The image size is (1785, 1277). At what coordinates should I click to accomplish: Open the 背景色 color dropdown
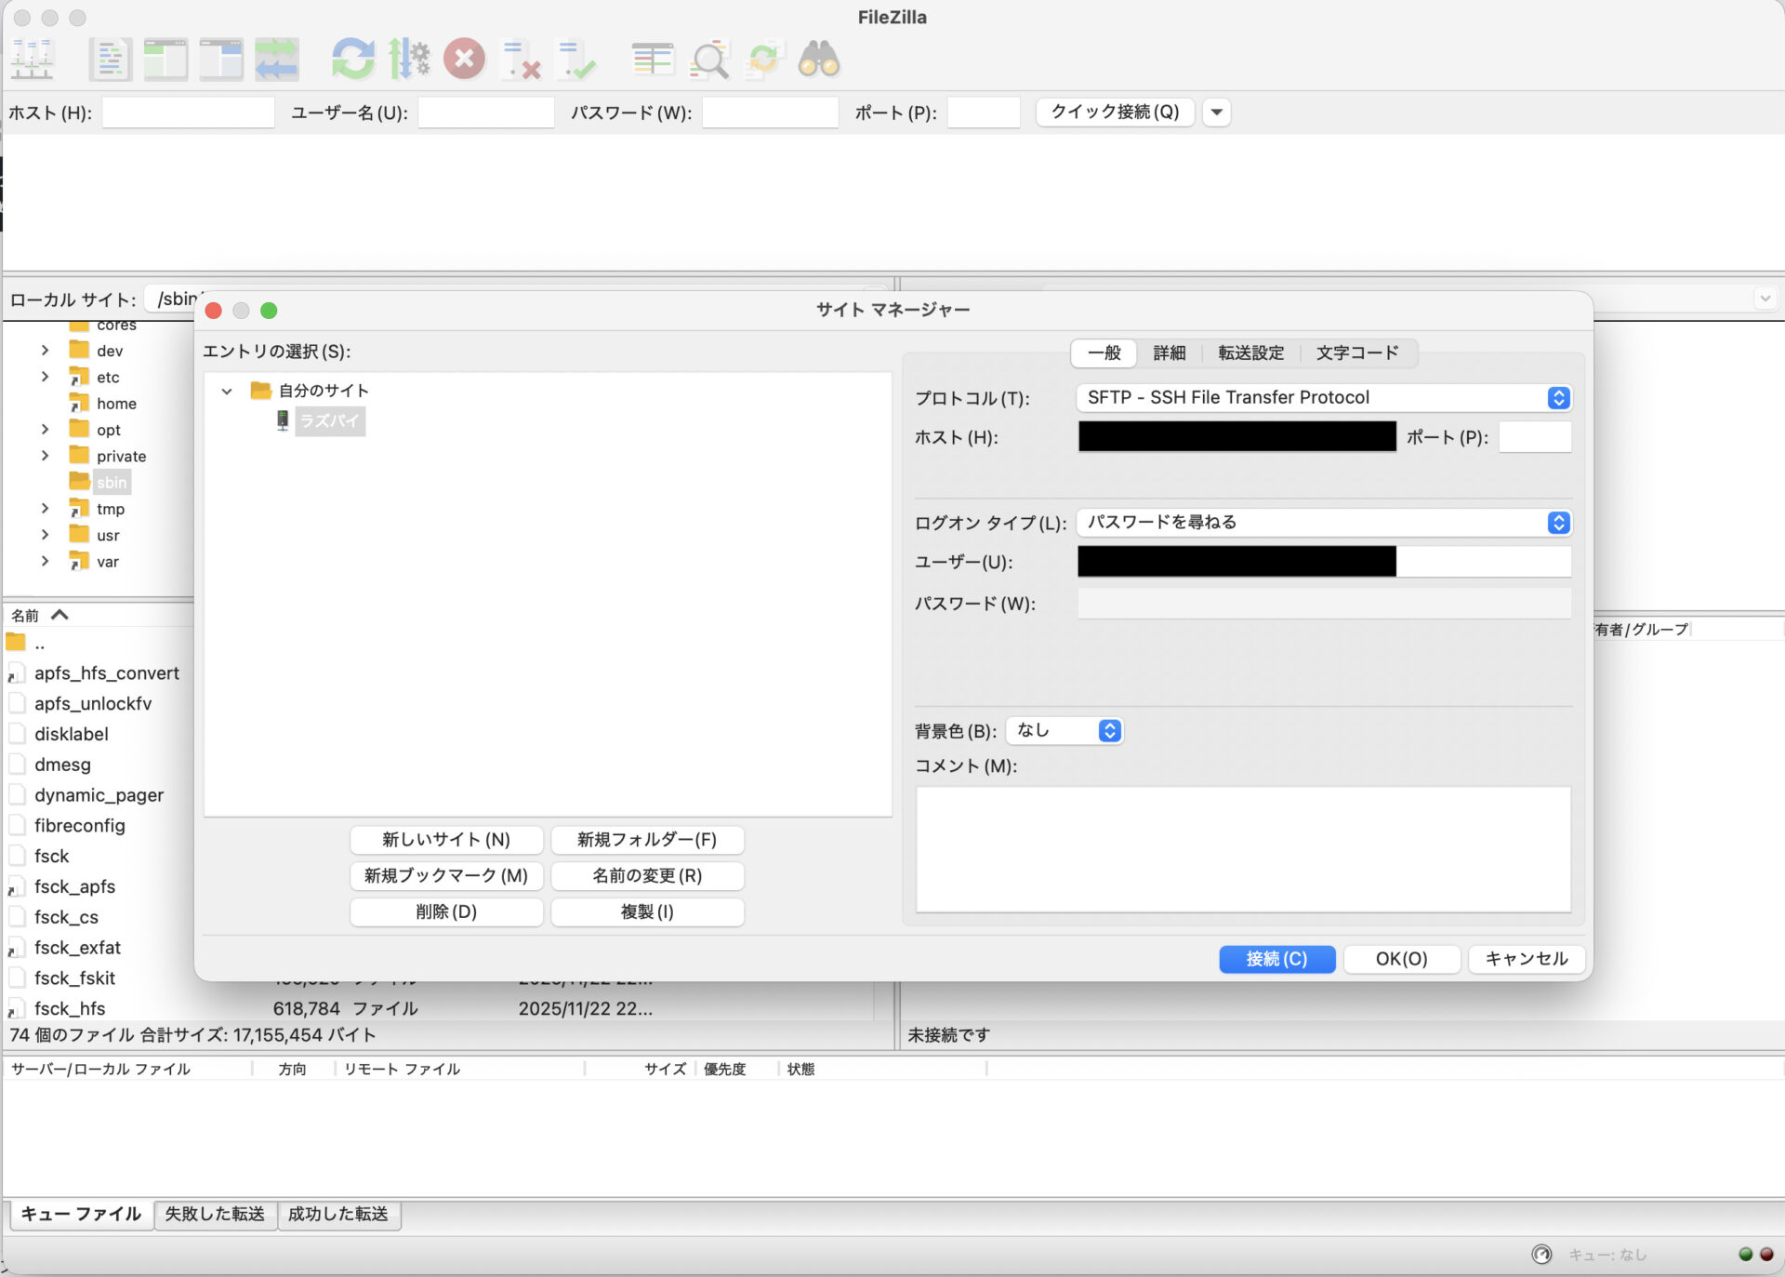click(1064, 731)
